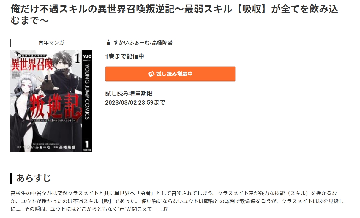The height and width of the screenshot is (218, 360).
Task: Click the white number 1 on cover spine bottom
Action: pos(87,144)
